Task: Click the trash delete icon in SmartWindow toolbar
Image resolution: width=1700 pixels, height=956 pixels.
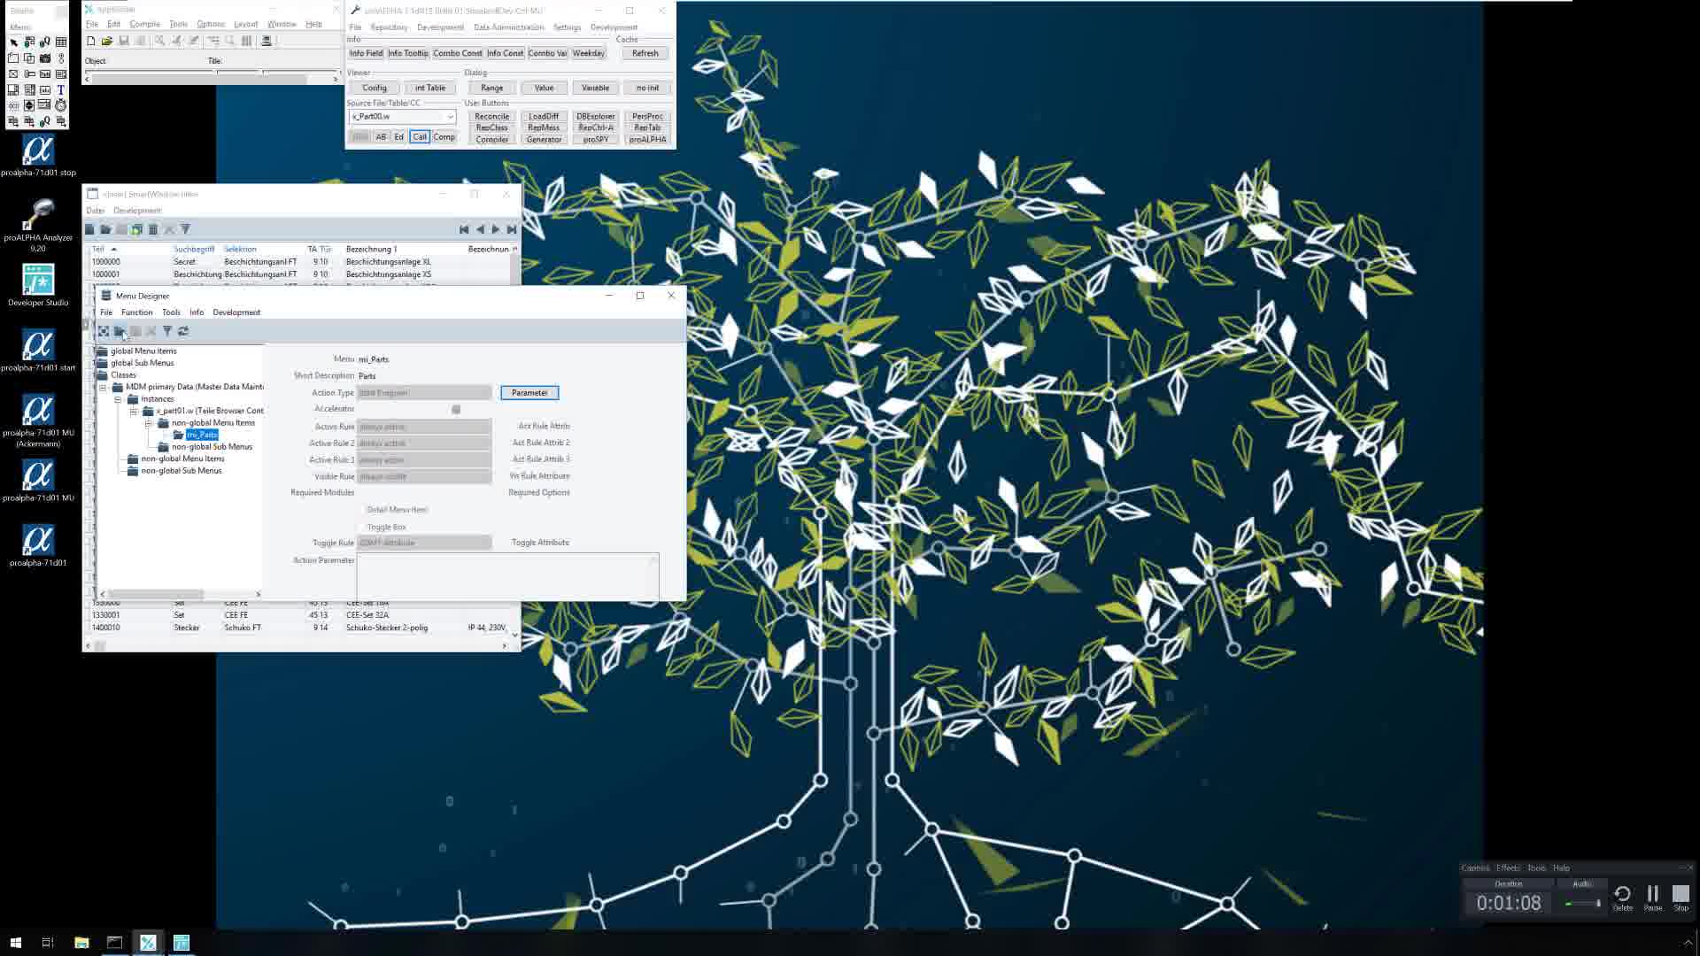Action: point(153,229)
